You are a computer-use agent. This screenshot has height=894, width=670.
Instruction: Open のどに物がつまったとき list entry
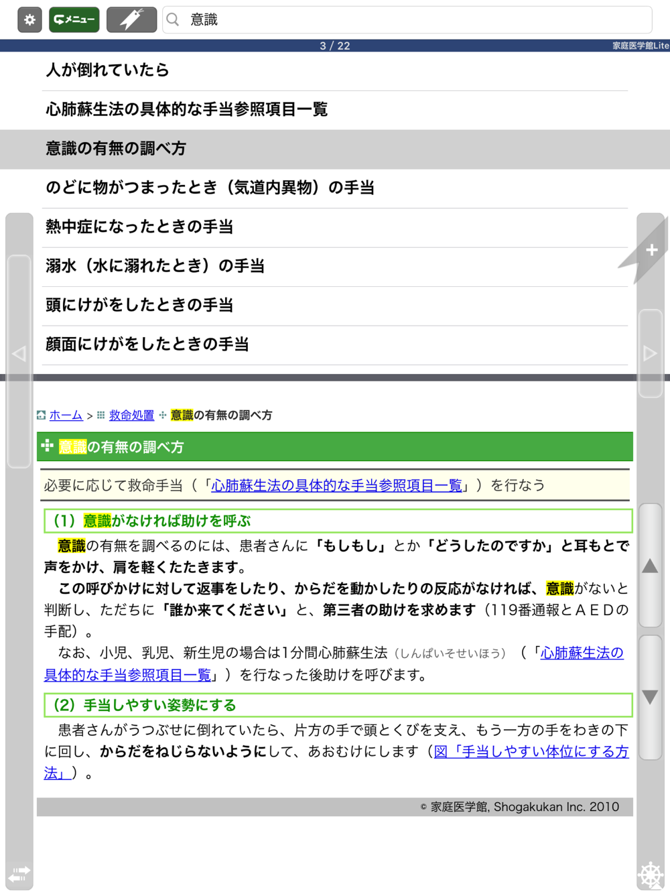(x=335, y=188)
